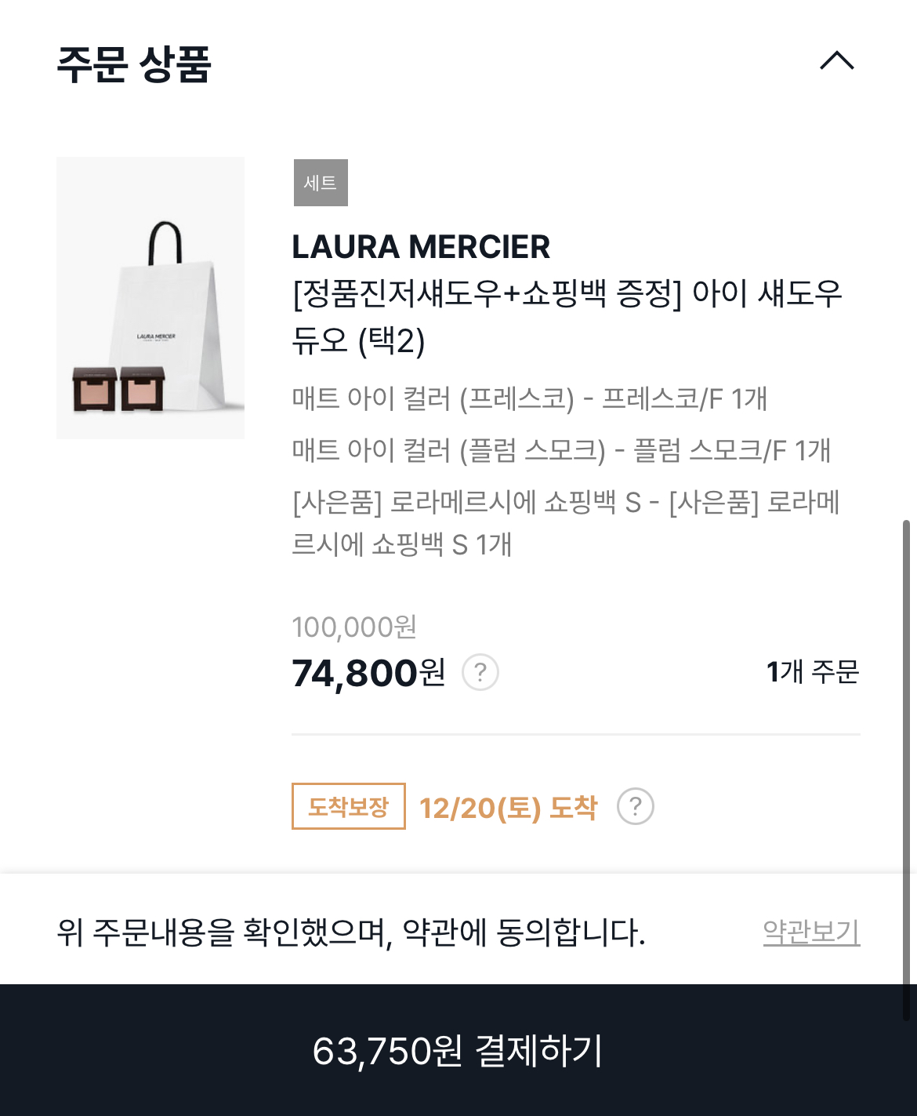
Task: Open the 아이 섀도우 듀오 product title
Action: coord(567,317)
